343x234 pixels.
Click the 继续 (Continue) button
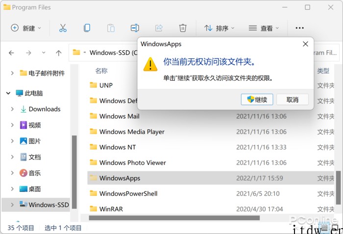click(257, 100)
